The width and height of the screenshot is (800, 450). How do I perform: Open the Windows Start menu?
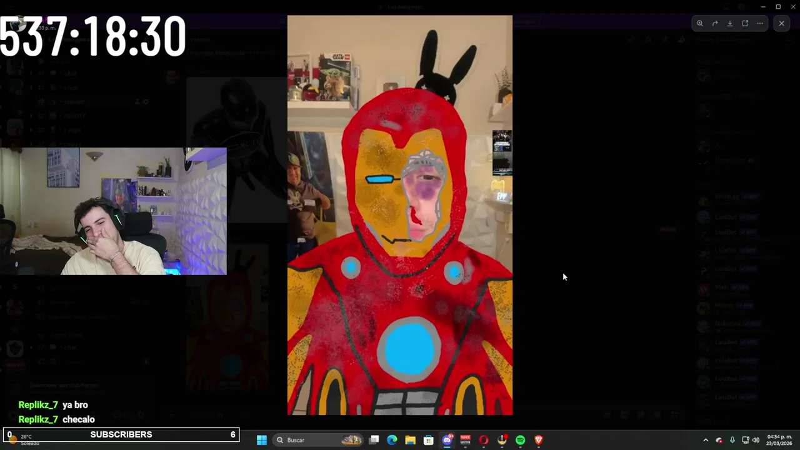click(262, 440)
